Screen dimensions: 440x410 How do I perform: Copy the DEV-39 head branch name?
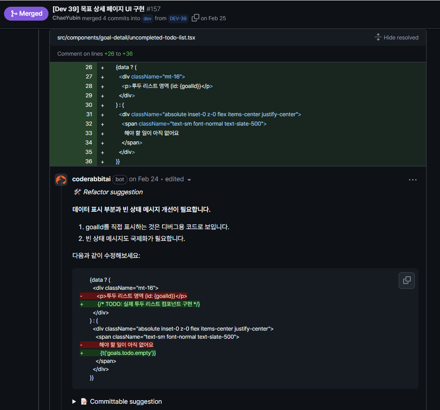click(195, 18)
